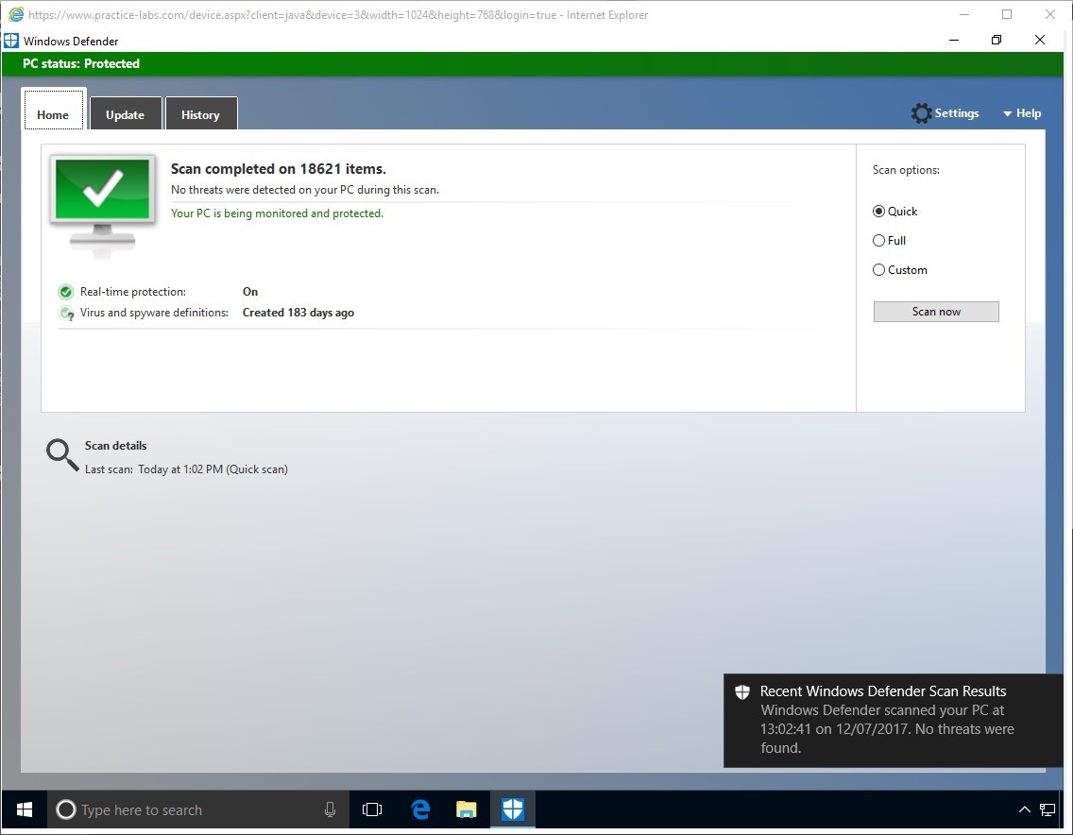
Task: Click the Scan details magnifying glass icon
Action: tap(62, 455)
